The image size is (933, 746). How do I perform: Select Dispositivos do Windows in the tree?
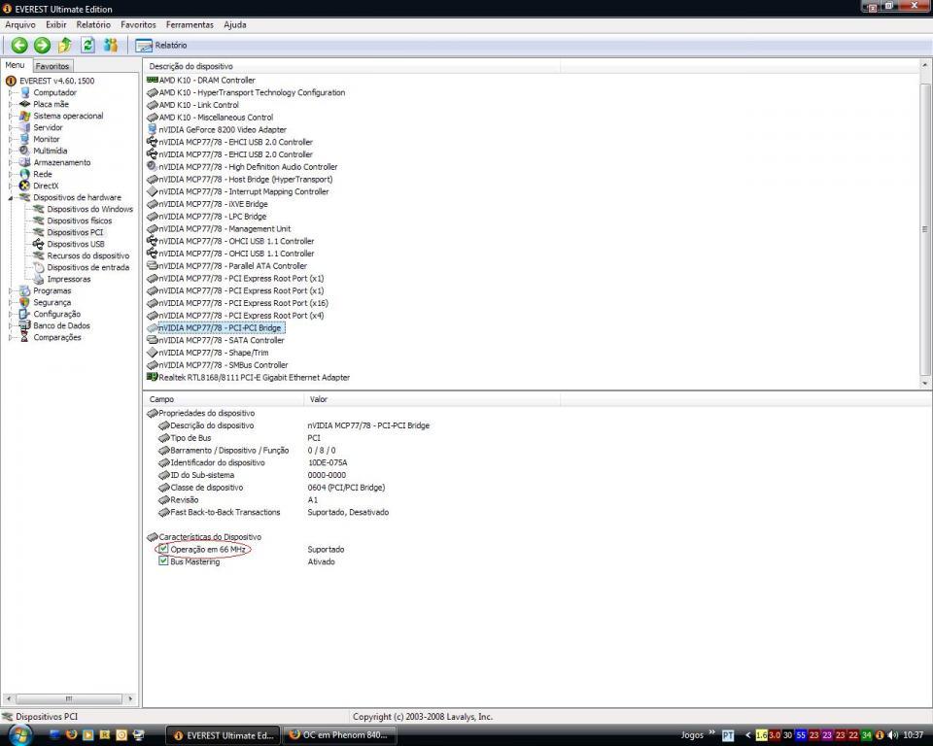[x=89, y=209]
